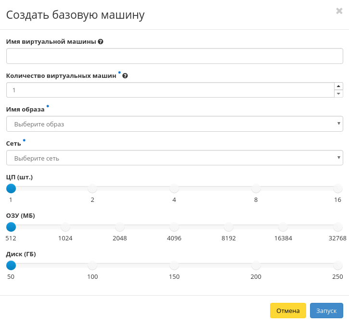Set CPU slider to 8 cores
349x324 pixels.
256,188
